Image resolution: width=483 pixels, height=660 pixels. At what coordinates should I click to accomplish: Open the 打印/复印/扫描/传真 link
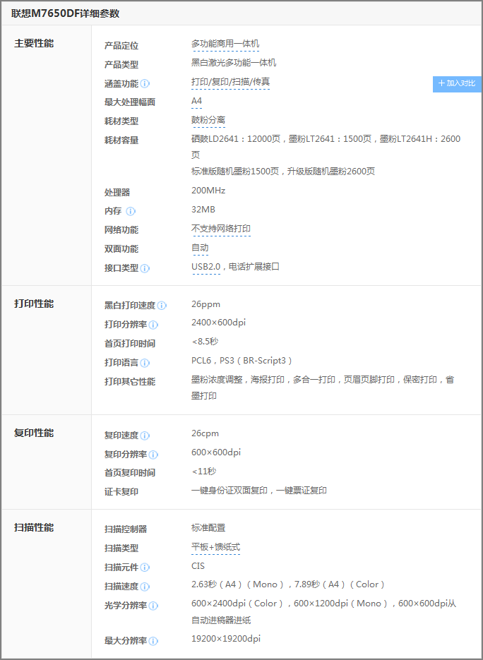coord(230,82)
